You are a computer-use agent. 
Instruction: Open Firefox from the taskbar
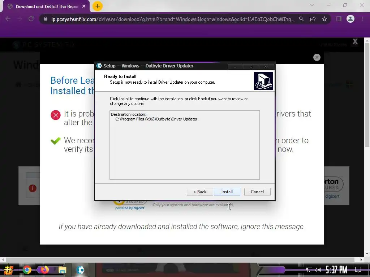point(44,269)
